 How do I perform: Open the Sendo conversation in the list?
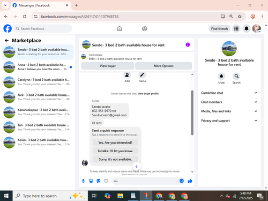(38, 52)
